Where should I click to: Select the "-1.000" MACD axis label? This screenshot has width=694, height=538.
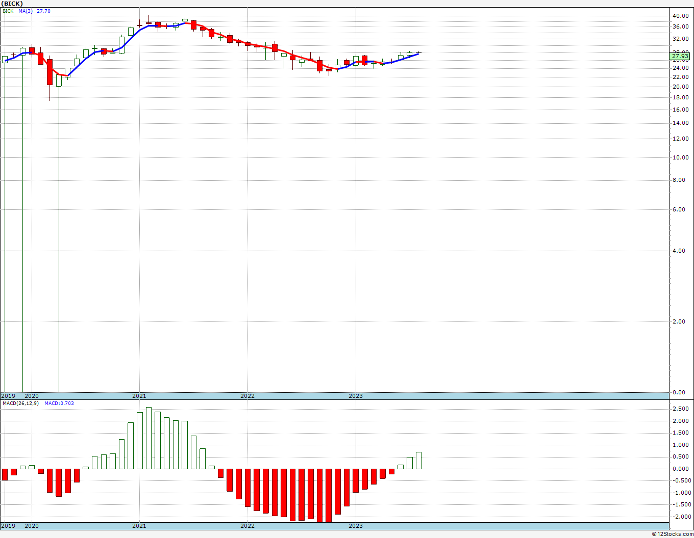pos(681,493)
